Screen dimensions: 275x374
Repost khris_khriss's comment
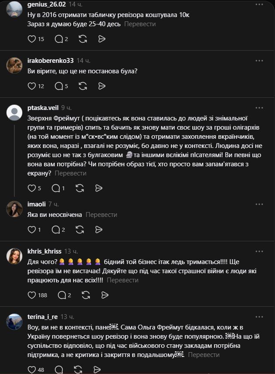[83, 295]
